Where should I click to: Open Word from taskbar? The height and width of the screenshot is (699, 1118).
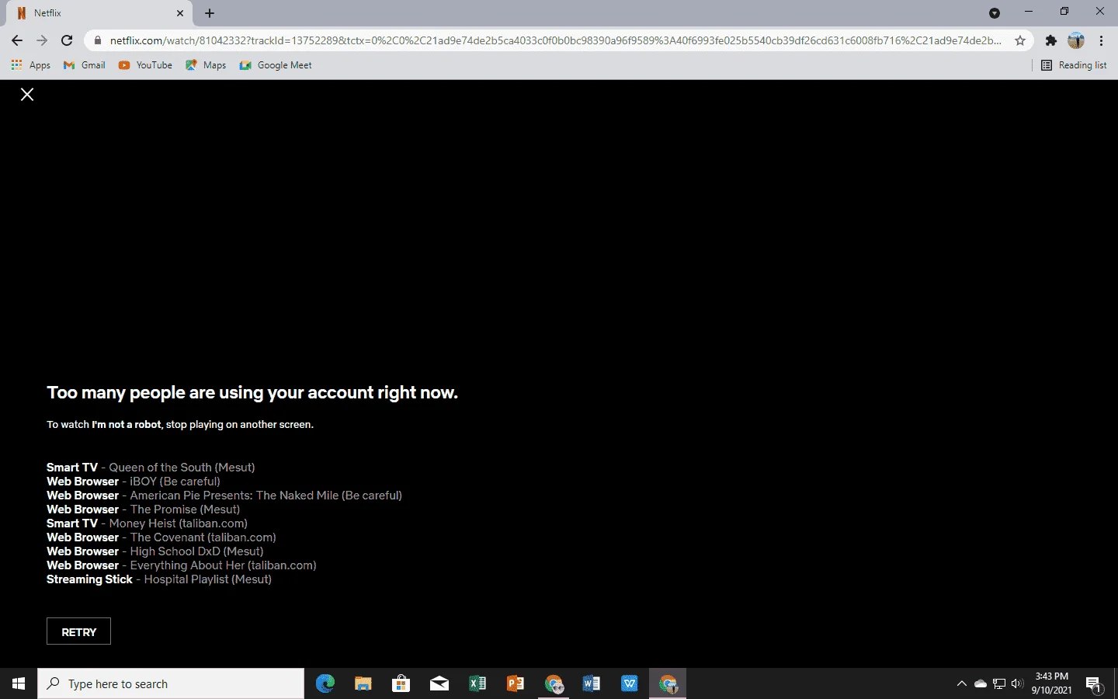(591, 683)
